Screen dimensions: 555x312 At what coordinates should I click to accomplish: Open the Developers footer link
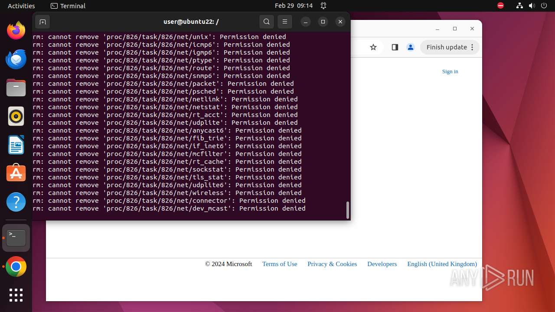pos(382,264)
